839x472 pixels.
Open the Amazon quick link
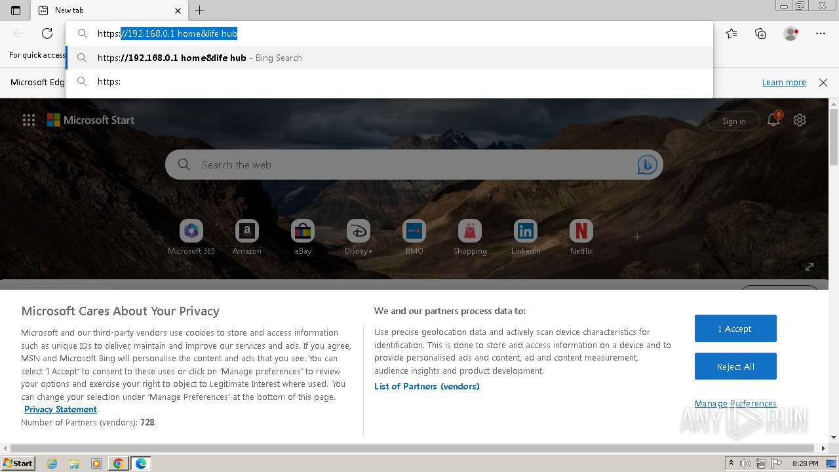point(247,237)
